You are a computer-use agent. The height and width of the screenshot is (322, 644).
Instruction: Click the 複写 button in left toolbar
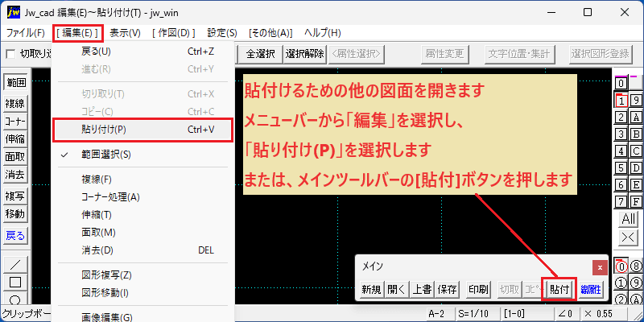(x=15, y=196)
